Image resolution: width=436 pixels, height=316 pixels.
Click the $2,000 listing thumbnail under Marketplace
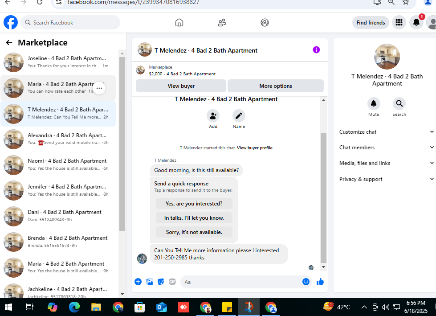pyautogui.click(x=140, y=70)
